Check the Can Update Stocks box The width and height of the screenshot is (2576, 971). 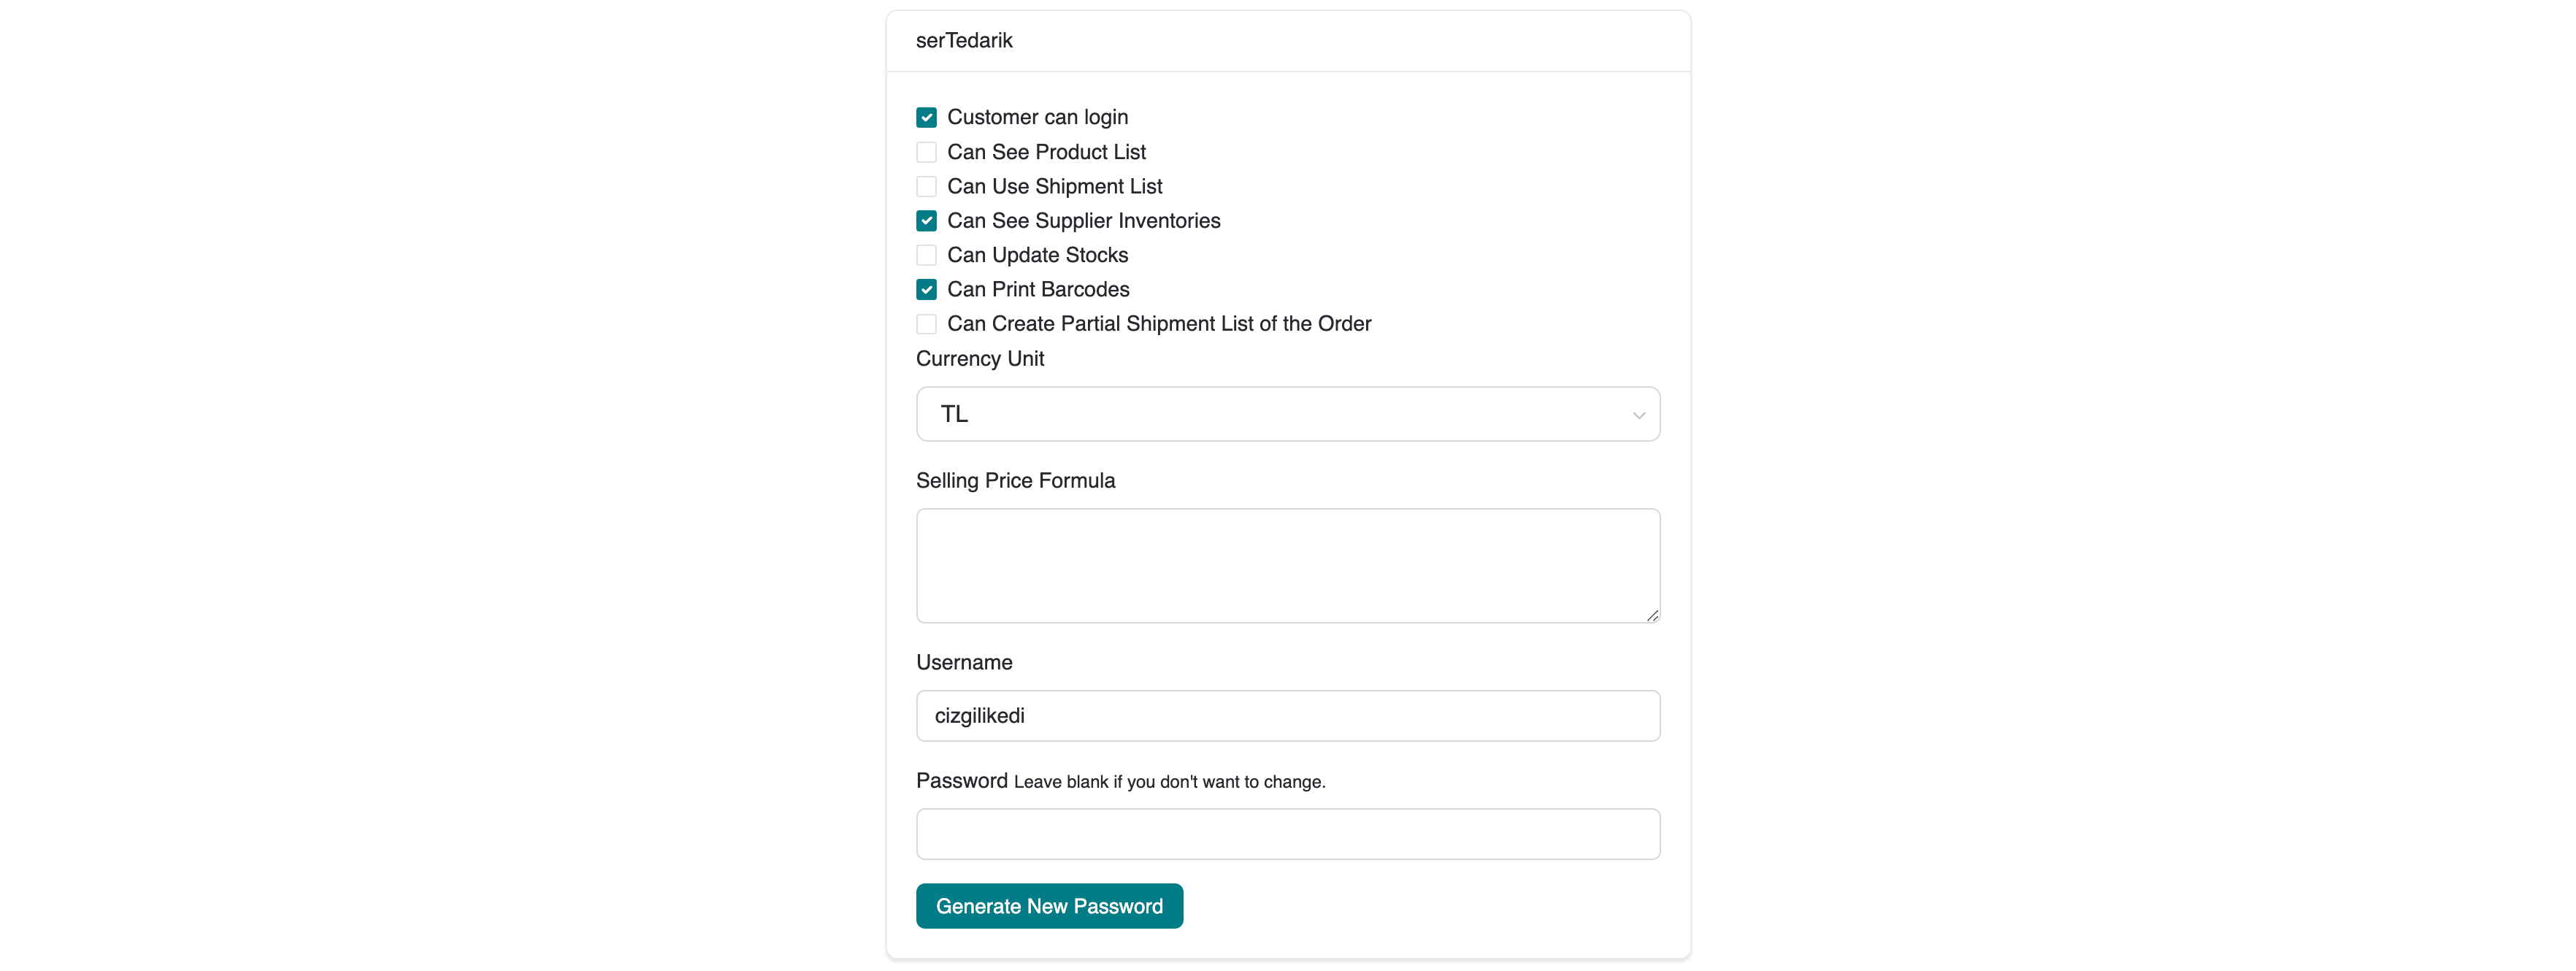[x=926, y=255]
